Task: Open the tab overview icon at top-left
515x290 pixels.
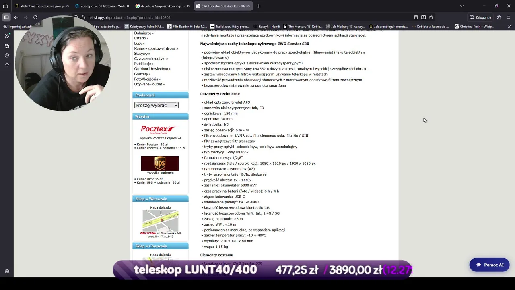Action: pos(6,6)
